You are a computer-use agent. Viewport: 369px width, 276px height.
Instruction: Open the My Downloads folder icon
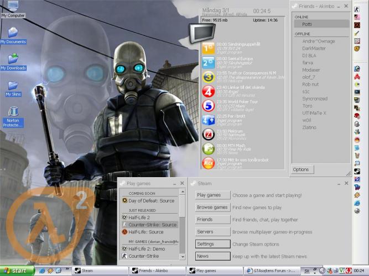(13, 59)
